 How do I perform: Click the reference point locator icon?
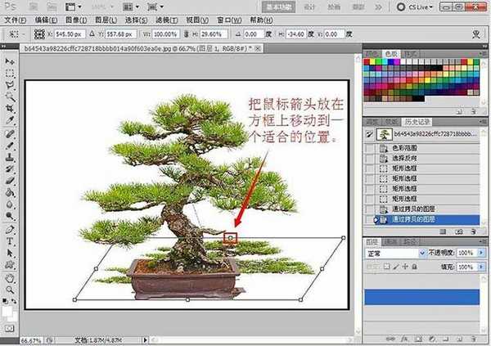point(39,34)
